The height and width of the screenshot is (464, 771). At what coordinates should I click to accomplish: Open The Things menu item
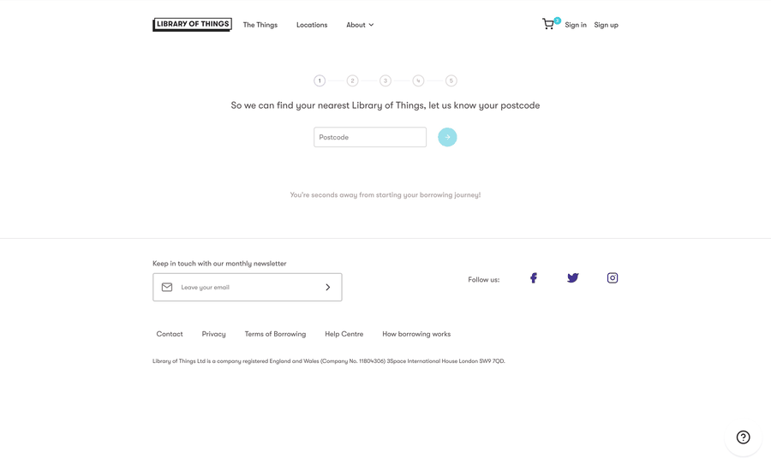[x=260, y=25]
